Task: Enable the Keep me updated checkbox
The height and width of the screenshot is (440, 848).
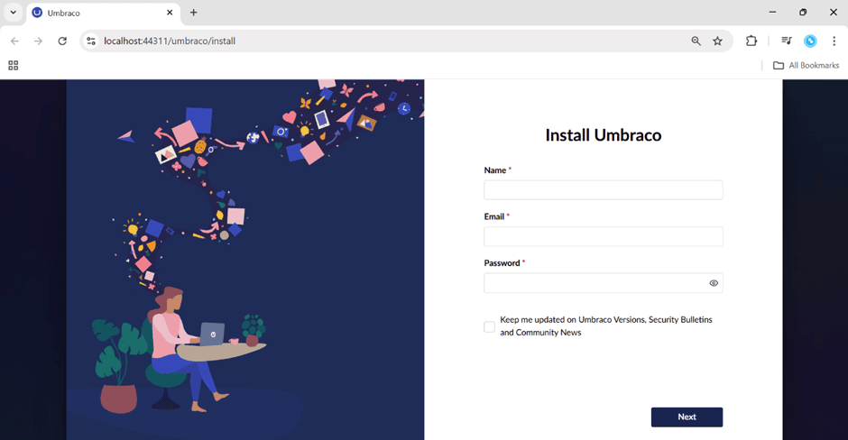Action: [489, 326]
